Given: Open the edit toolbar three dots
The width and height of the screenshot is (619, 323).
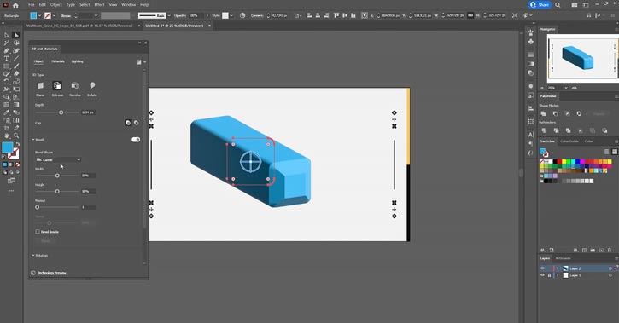Looking at the screenshot, I should (11, 191).
